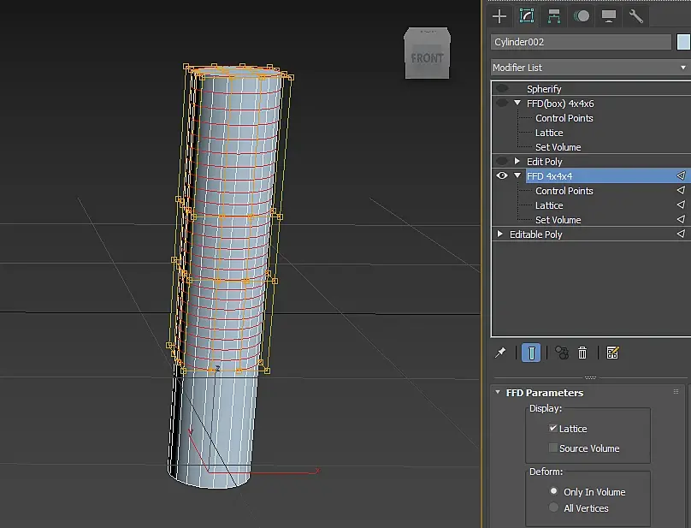The height and width of the screenshot is (528, 691).
Task: Toggle Show End Result button
Action: click(531, 353)
